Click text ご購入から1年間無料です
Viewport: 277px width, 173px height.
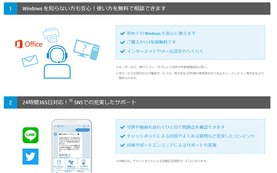[x=151, y=42]
